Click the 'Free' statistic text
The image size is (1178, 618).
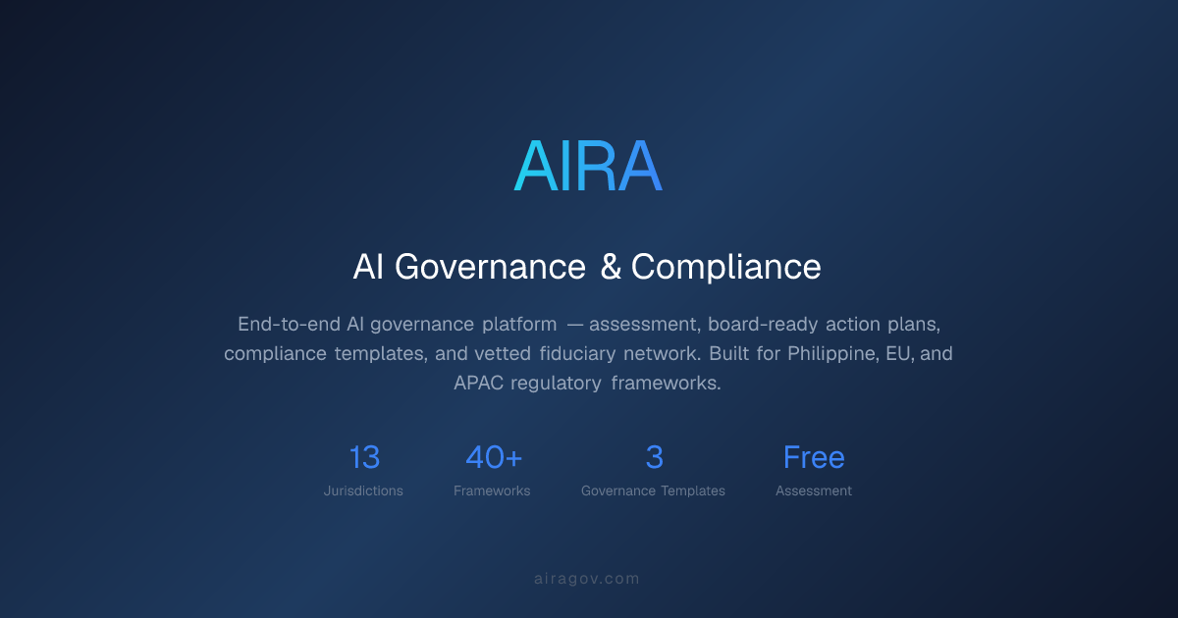(814, 457)
